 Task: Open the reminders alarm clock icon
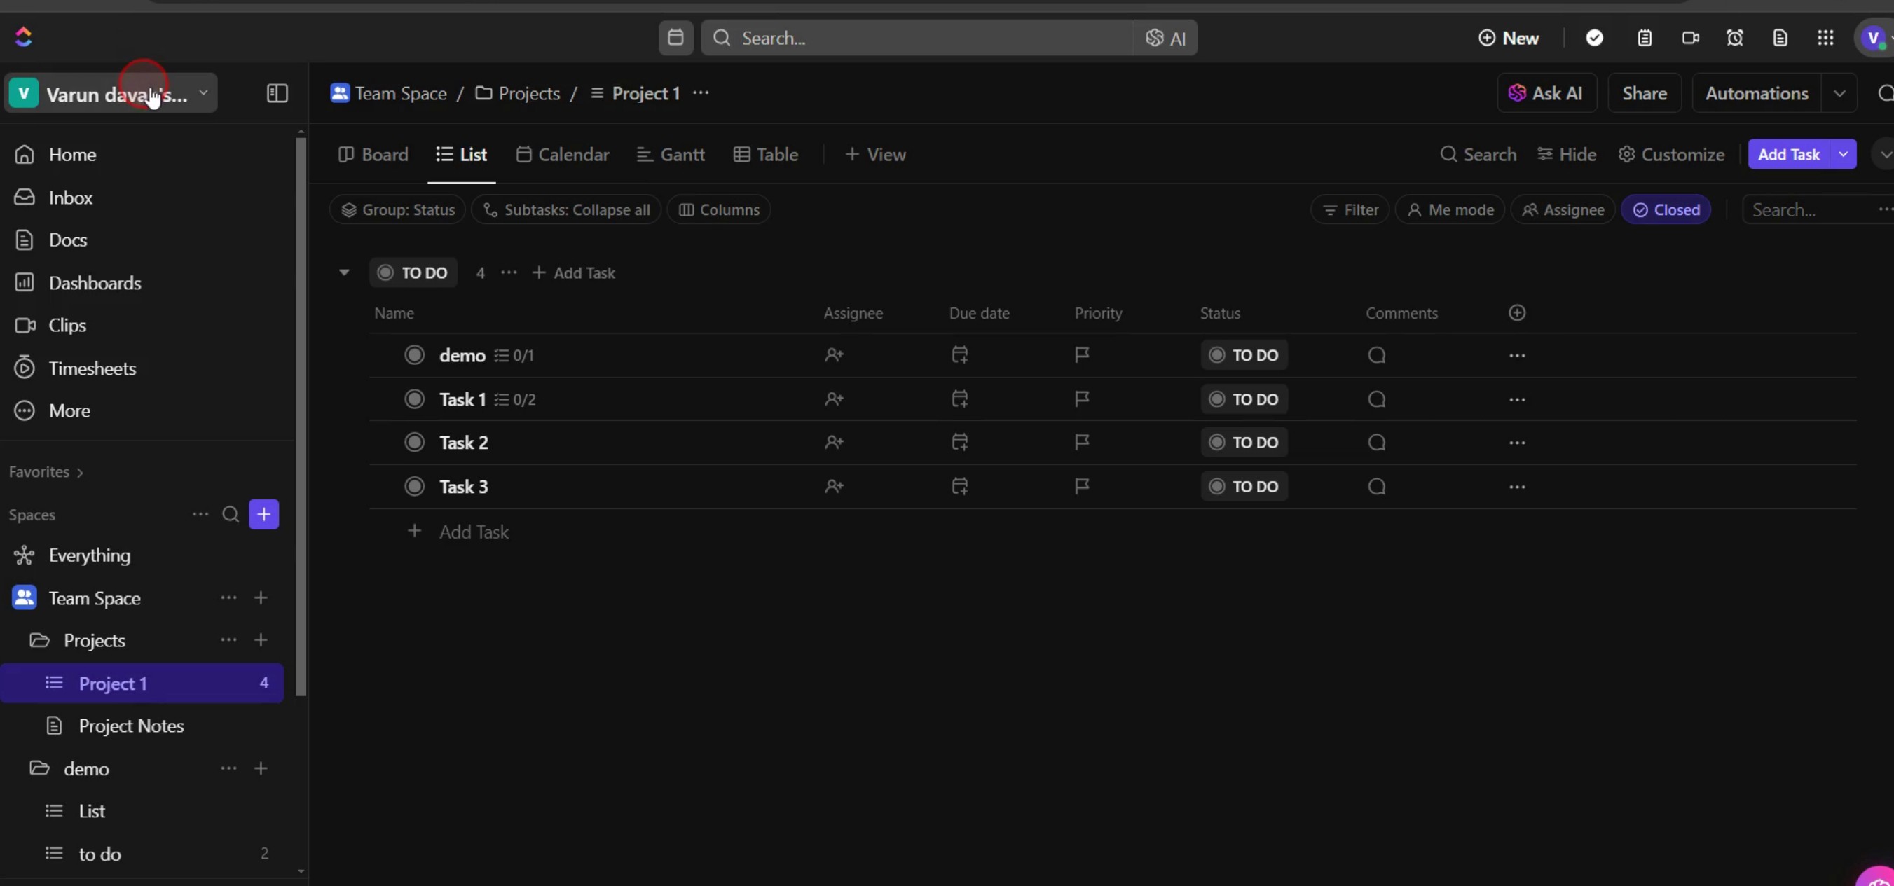pyautogui.click(x=1734, y=37)
